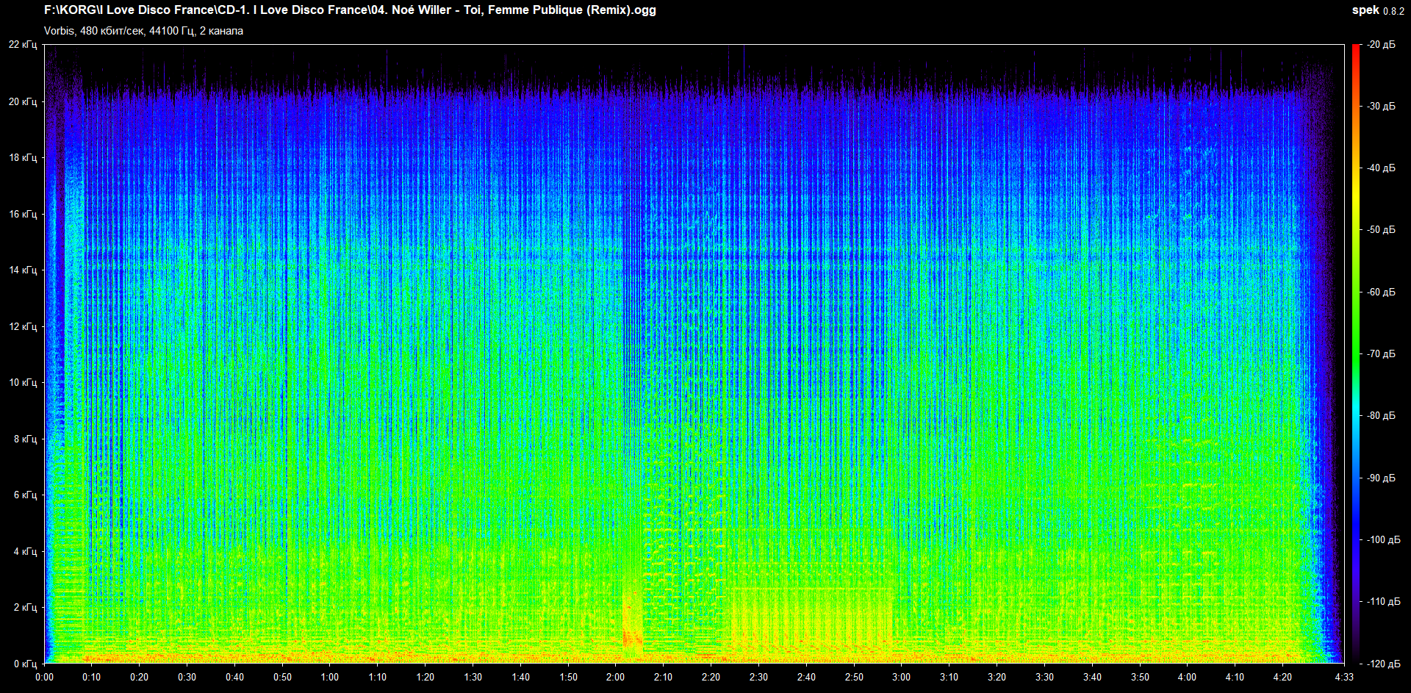
Task: Select the 10 кГц frequency axis label
Action: point(23,382)
